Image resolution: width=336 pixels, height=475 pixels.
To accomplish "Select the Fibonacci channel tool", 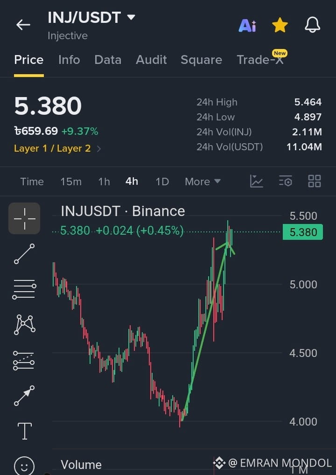I will point(24,361).
